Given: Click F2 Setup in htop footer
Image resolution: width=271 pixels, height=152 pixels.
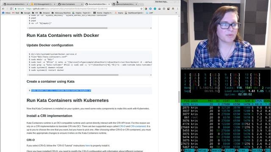Looking at the screenshot, I should (x=201, y=150).
